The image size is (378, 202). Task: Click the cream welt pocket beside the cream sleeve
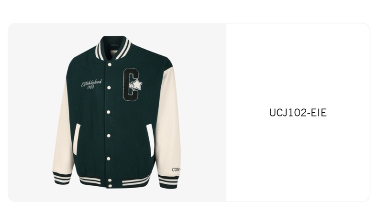[150, 140]
